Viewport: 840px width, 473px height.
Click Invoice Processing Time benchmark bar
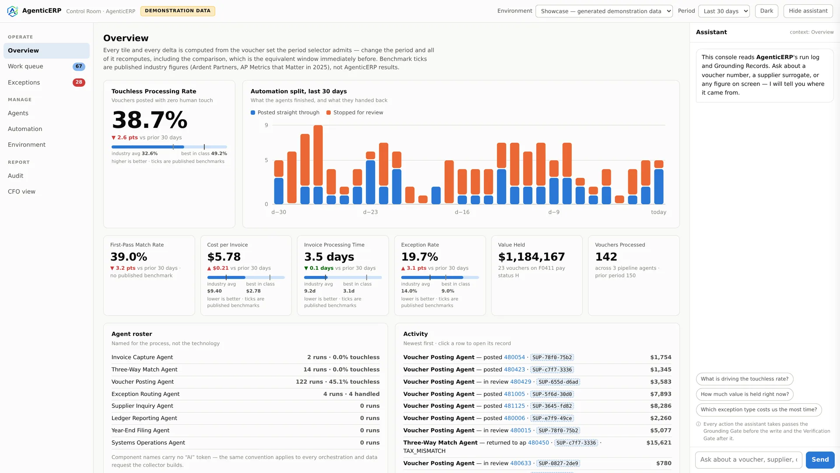click(x=343, y=277)
